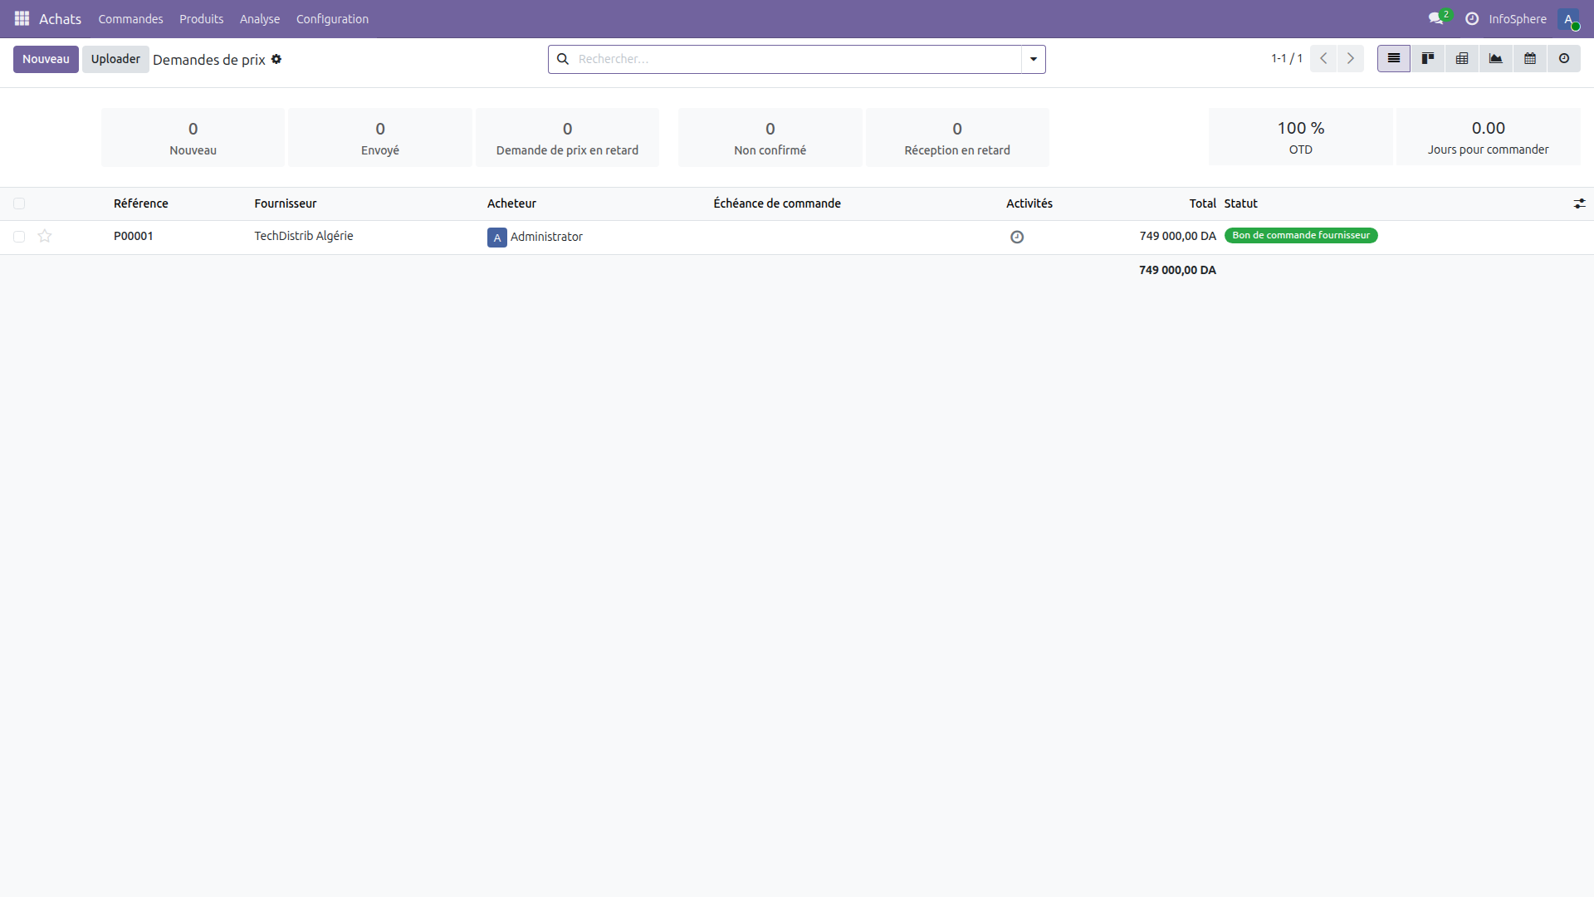The image size is (1594, 897).
Task: Open the Configuration menu
Action: [332, 19]
